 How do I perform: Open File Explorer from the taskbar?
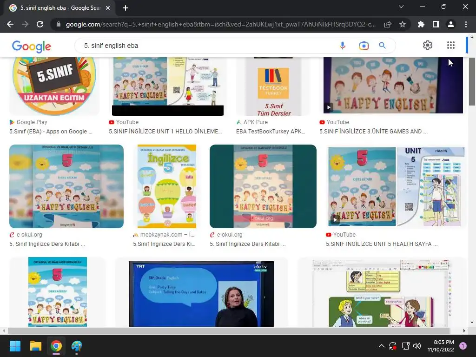pyautogui.click(x=35, y=346)
